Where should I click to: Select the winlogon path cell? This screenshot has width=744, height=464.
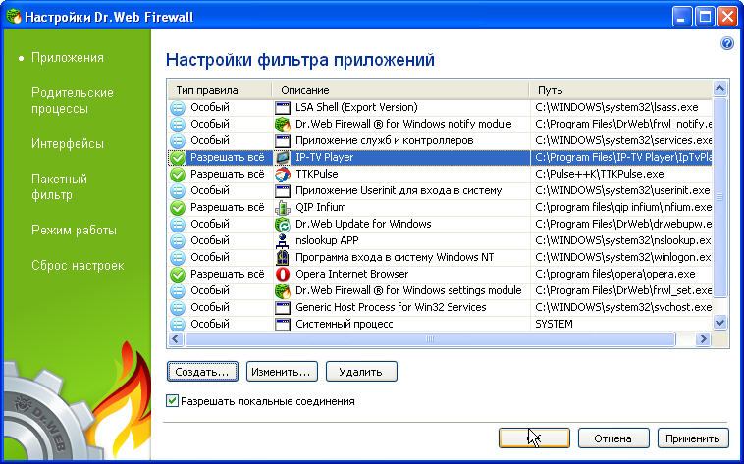pos(621,258)
